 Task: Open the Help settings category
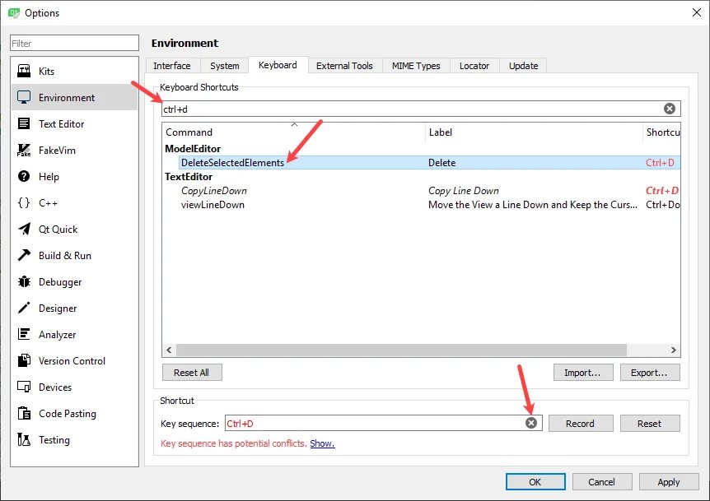(74, 176)
